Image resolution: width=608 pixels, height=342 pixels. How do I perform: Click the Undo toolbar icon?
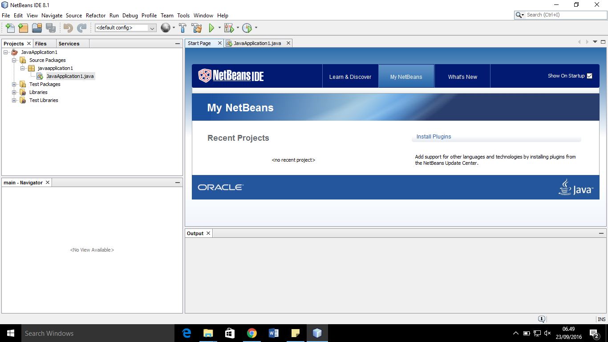click(x=67, y=28)
